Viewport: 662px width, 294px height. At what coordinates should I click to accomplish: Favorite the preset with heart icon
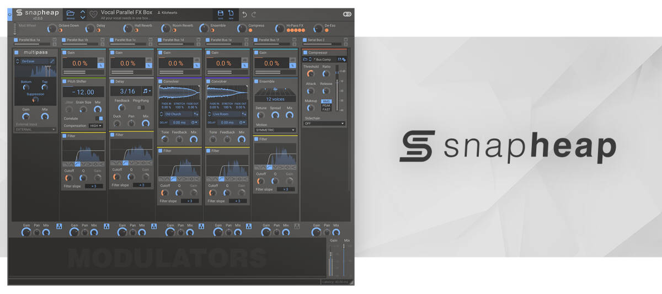click(x=93, y=14)
